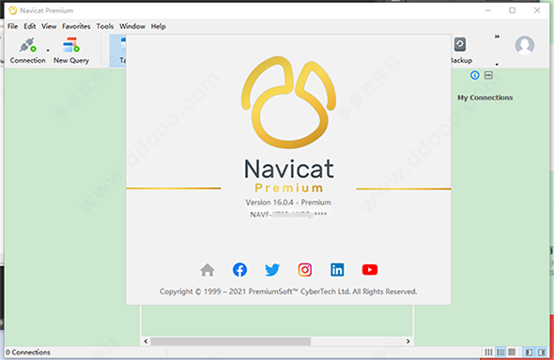
Task: Minimize the Navicat Premium window
Action: pos(488,10)
